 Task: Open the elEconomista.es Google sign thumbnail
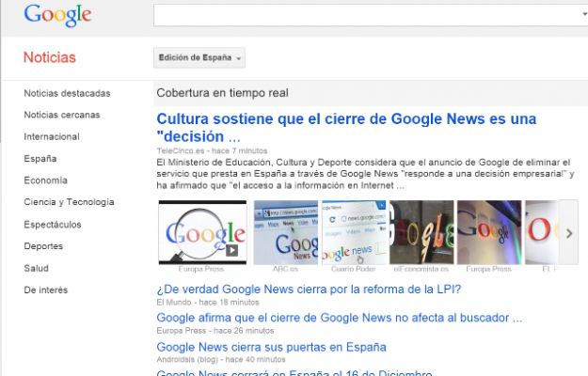click(x=421, y=232)
